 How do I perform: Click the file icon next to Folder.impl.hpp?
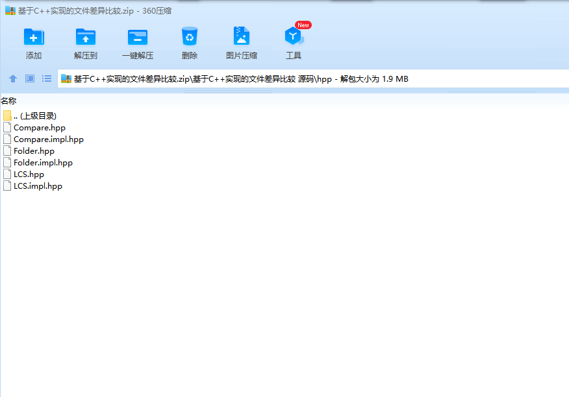(x=7, y=162)
